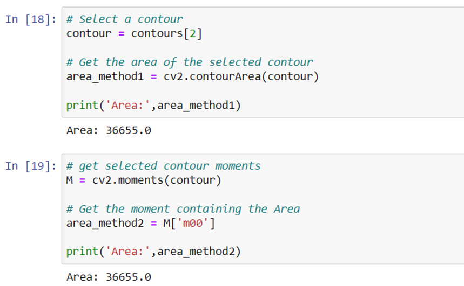Click comment 'Get the area of the selected contour'
Screen dimensions: 464x286
(x=196, y=62)
